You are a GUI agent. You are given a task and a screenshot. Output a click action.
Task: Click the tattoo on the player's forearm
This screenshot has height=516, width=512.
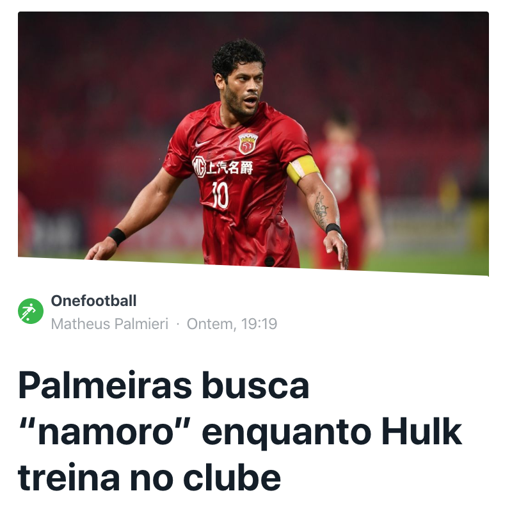click(x=321, y=211)
